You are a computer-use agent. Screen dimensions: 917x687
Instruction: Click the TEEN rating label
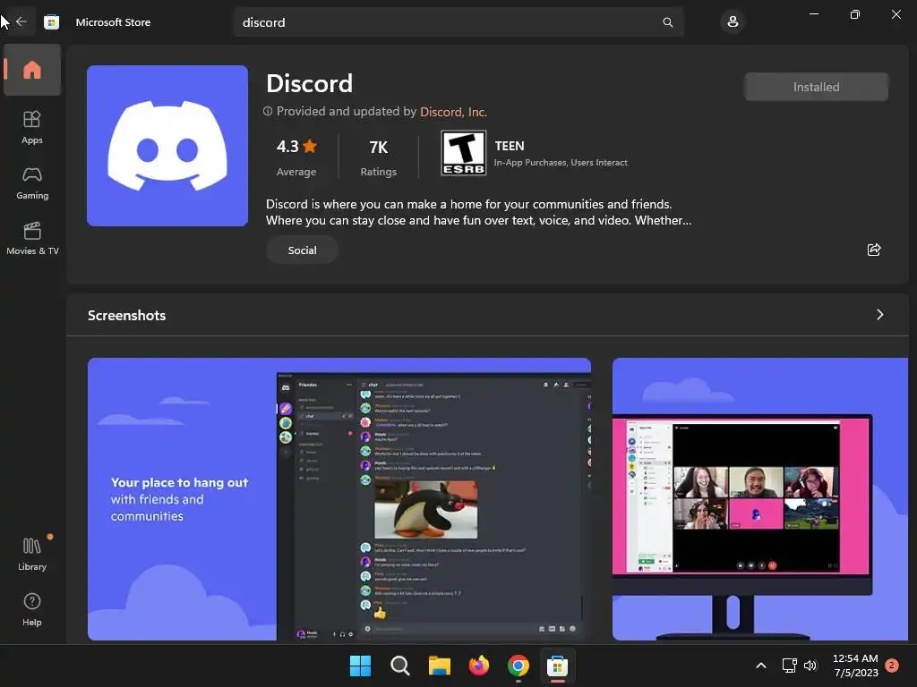click(x=510, y=146)
